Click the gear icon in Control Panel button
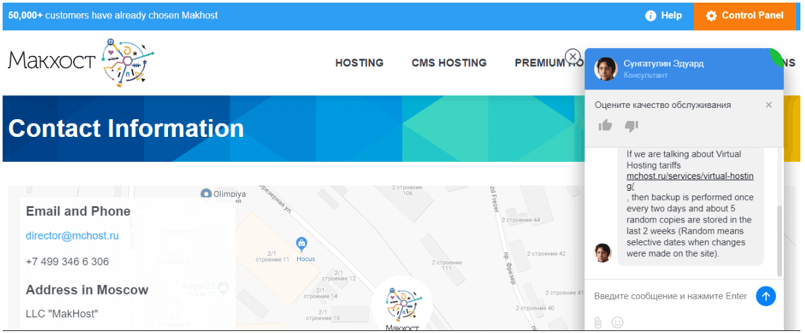The width and height of the screenshot is (805, 333). (711, 16)
